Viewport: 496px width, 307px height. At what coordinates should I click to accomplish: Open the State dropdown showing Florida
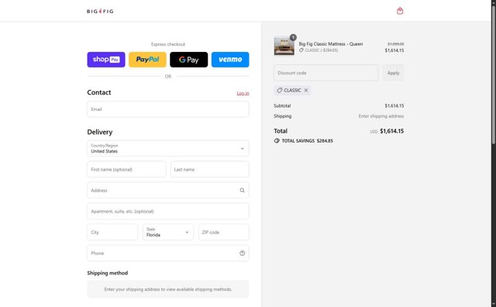click(168, 232)
